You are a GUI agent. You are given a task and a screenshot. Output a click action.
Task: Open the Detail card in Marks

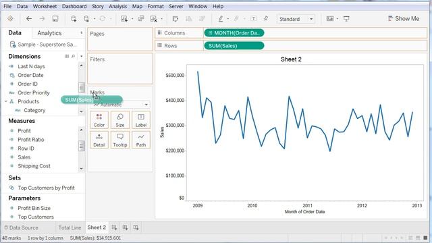(99, 140)
